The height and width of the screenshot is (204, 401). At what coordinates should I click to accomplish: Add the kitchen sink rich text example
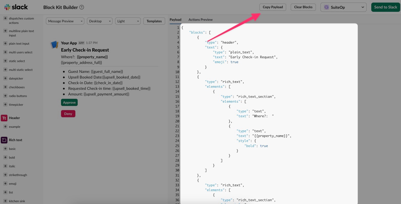tap(5, 201)
